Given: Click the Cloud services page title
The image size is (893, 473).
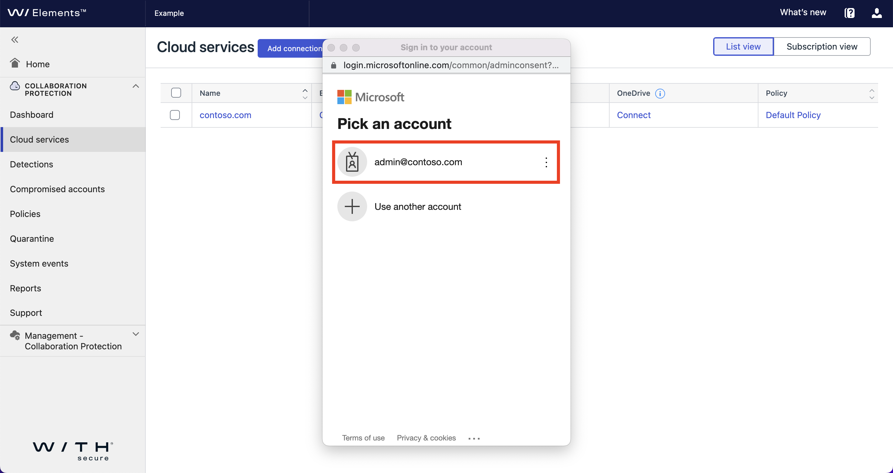Looking at the screenshot, I should click(x=206, y=47).
